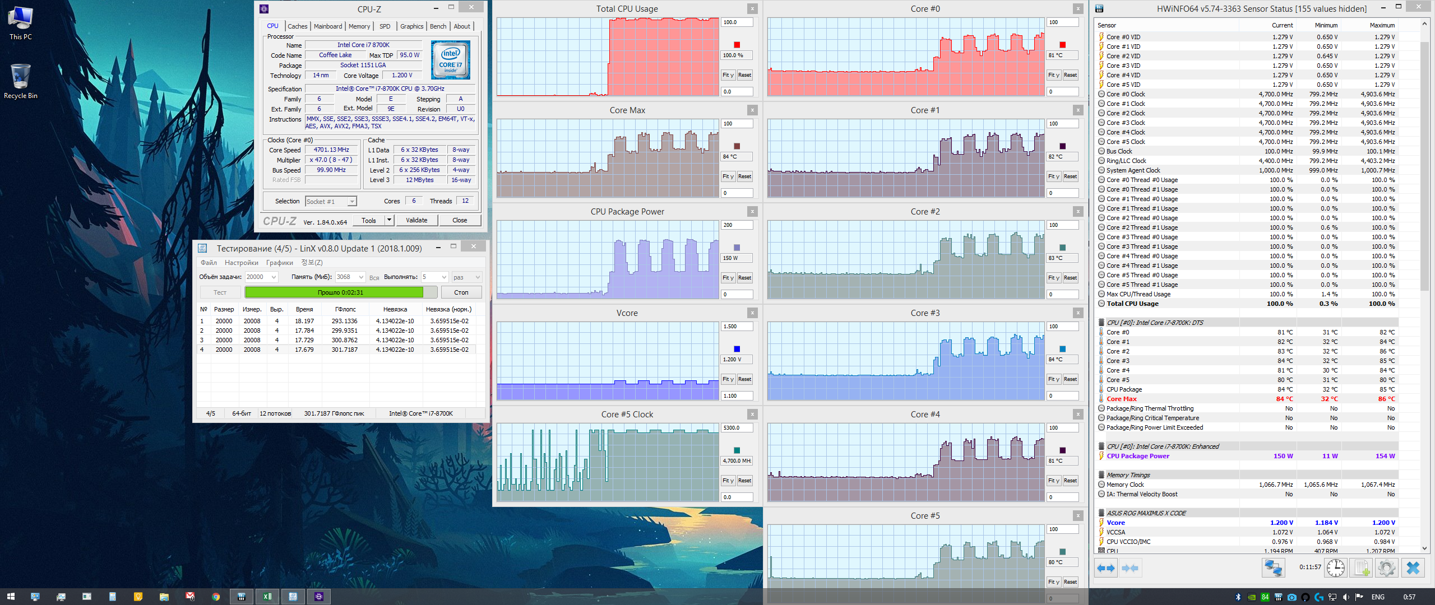The height and width of the screenshot is (605, 1435).
Task: Click the Validate button in CPU-Z
Action: click(416, 220)
